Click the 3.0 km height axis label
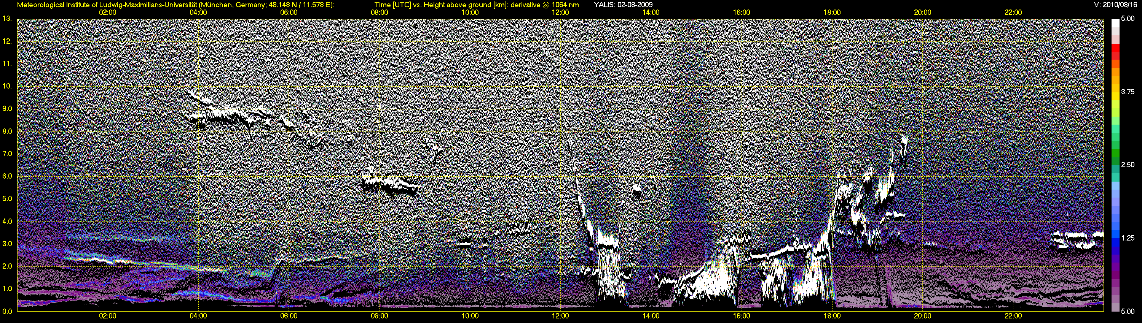The height and width of the screenshot is (323, 1142). tap(7, 244)
